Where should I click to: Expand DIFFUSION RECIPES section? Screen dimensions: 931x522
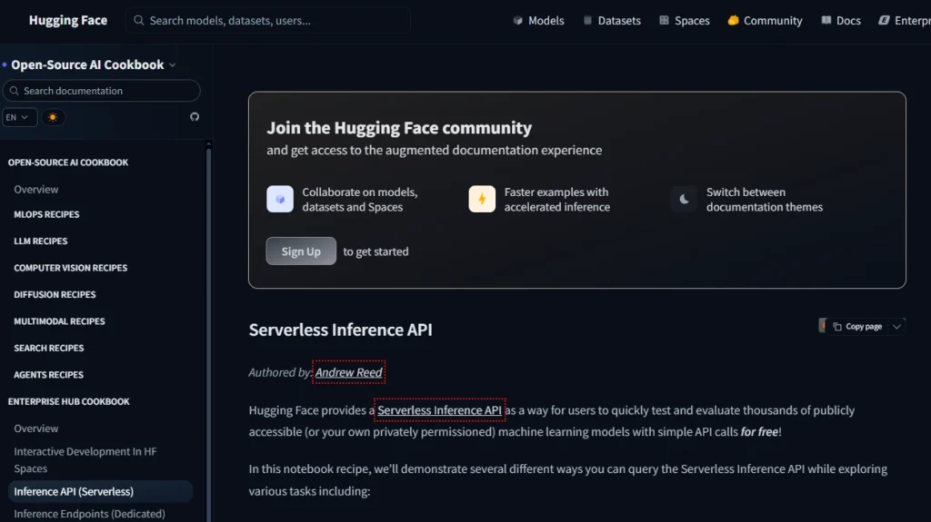click(x=55, y=294)
